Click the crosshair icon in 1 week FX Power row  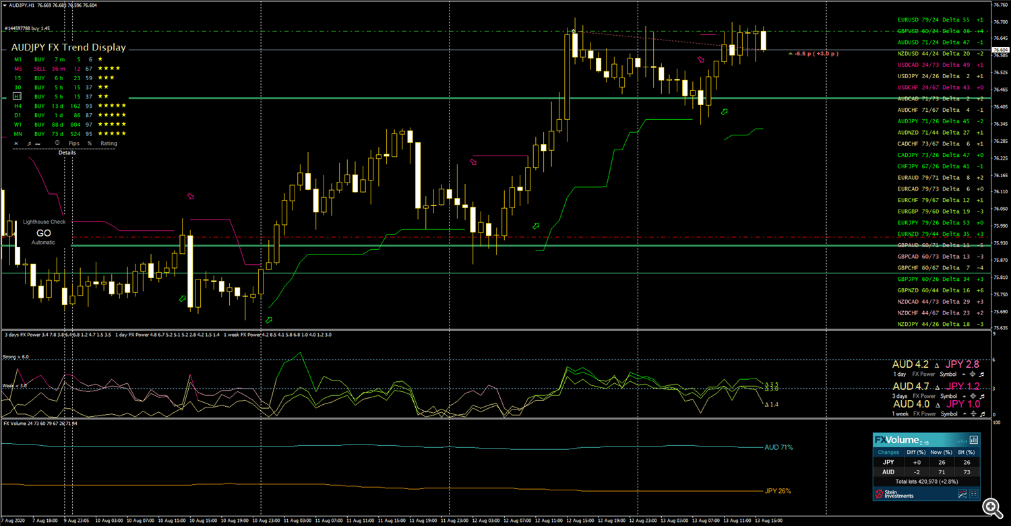(973, 414)
